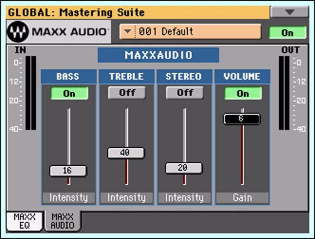Viewport: 315px width, 239px height.
Task: Click the Gain label under VOLUME
Action: pyautogui.click(x=242, y=198)
